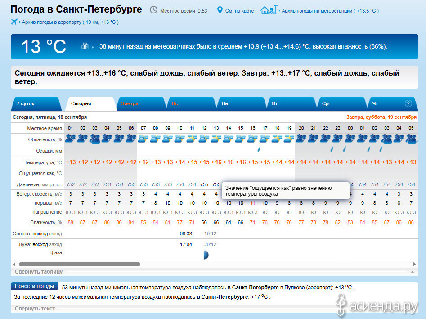The height and width of the screenshot is (319, 426).
Task: Click the moon phase icon
Action: coord(206,255)
